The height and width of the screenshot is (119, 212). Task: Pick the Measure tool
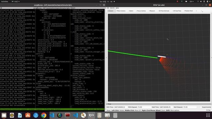click(x=152, y=11)
